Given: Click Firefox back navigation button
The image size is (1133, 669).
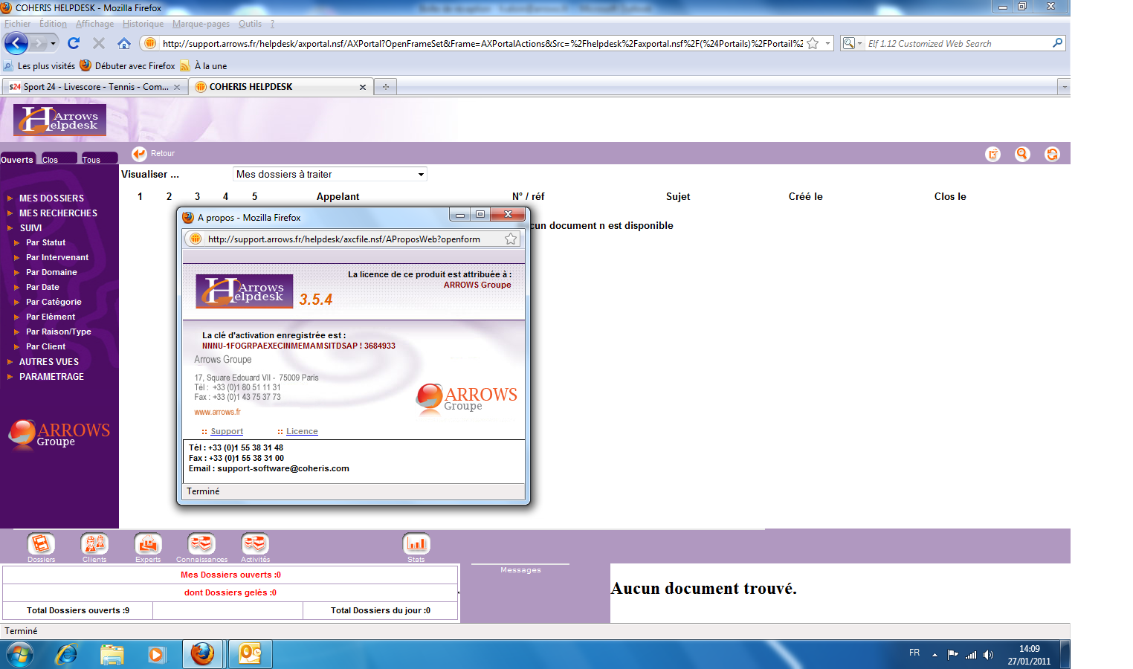Looking at the screenshot, I should (16, 43).
